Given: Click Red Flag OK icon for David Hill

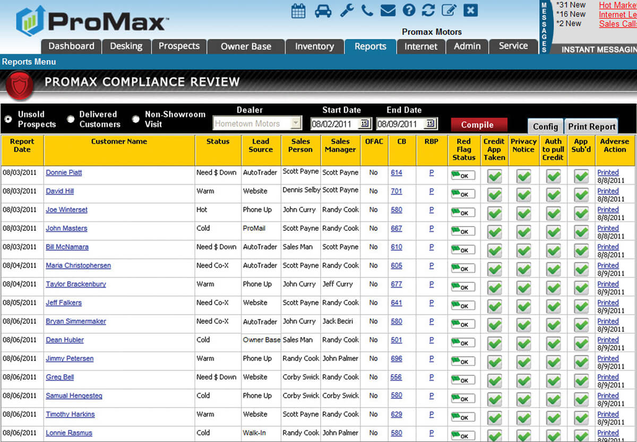Looking at the screenshot, I should (463, 194).
